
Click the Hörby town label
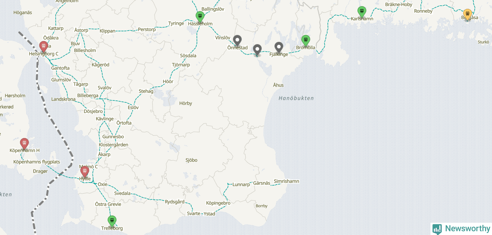(x=186, y=104)
